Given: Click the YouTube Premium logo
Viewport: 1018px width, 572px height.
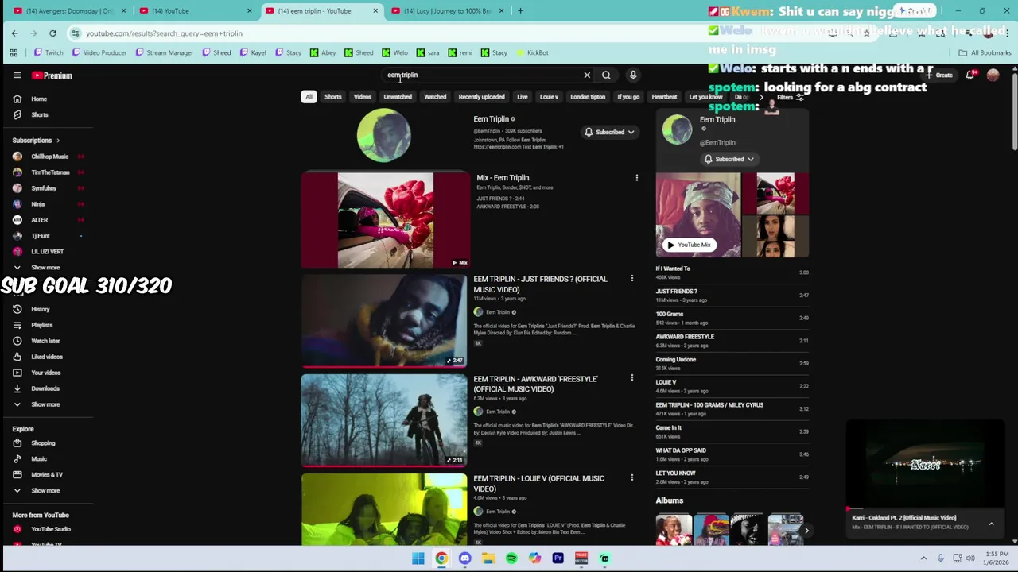Looking at the screenshot, I should coord(52,75).
